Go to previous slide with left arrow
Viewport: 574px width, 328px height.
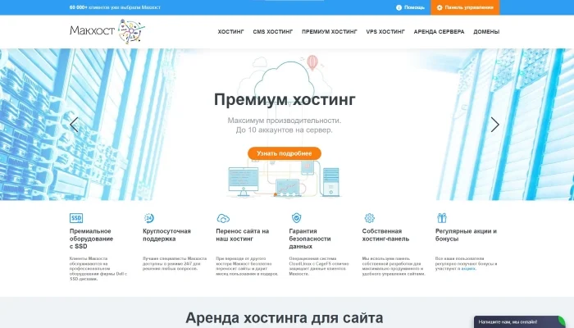tap(74, 125)
